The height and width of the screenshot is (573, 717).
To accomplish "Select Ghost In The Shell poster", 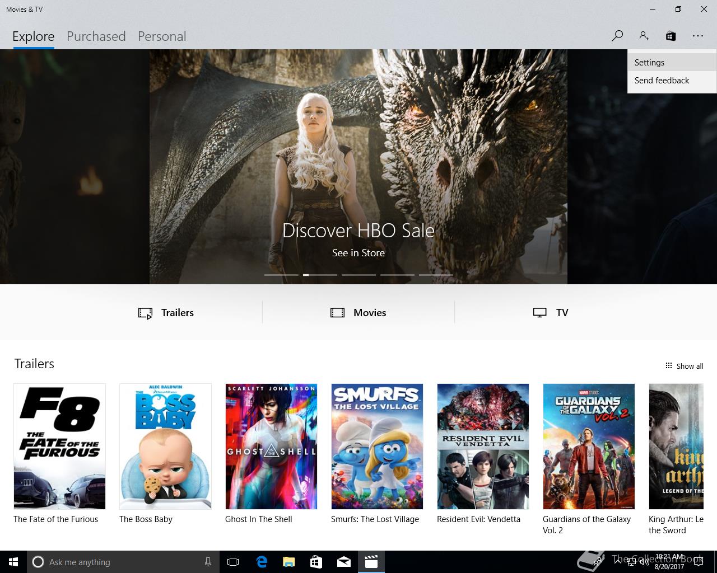I will 271,447.
